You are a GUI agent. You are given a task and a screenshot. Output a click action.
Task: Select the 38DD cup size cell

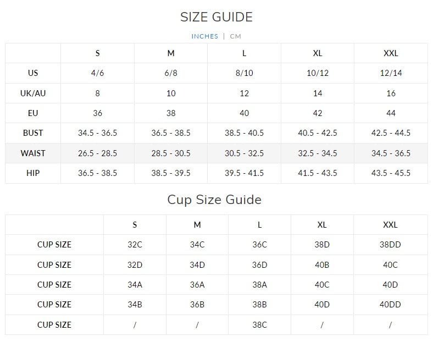(390, 245)
